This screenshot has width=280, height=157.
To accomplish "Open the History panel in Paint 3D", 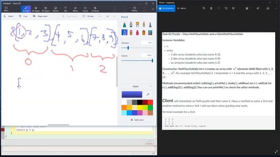I will coord(134,9).
